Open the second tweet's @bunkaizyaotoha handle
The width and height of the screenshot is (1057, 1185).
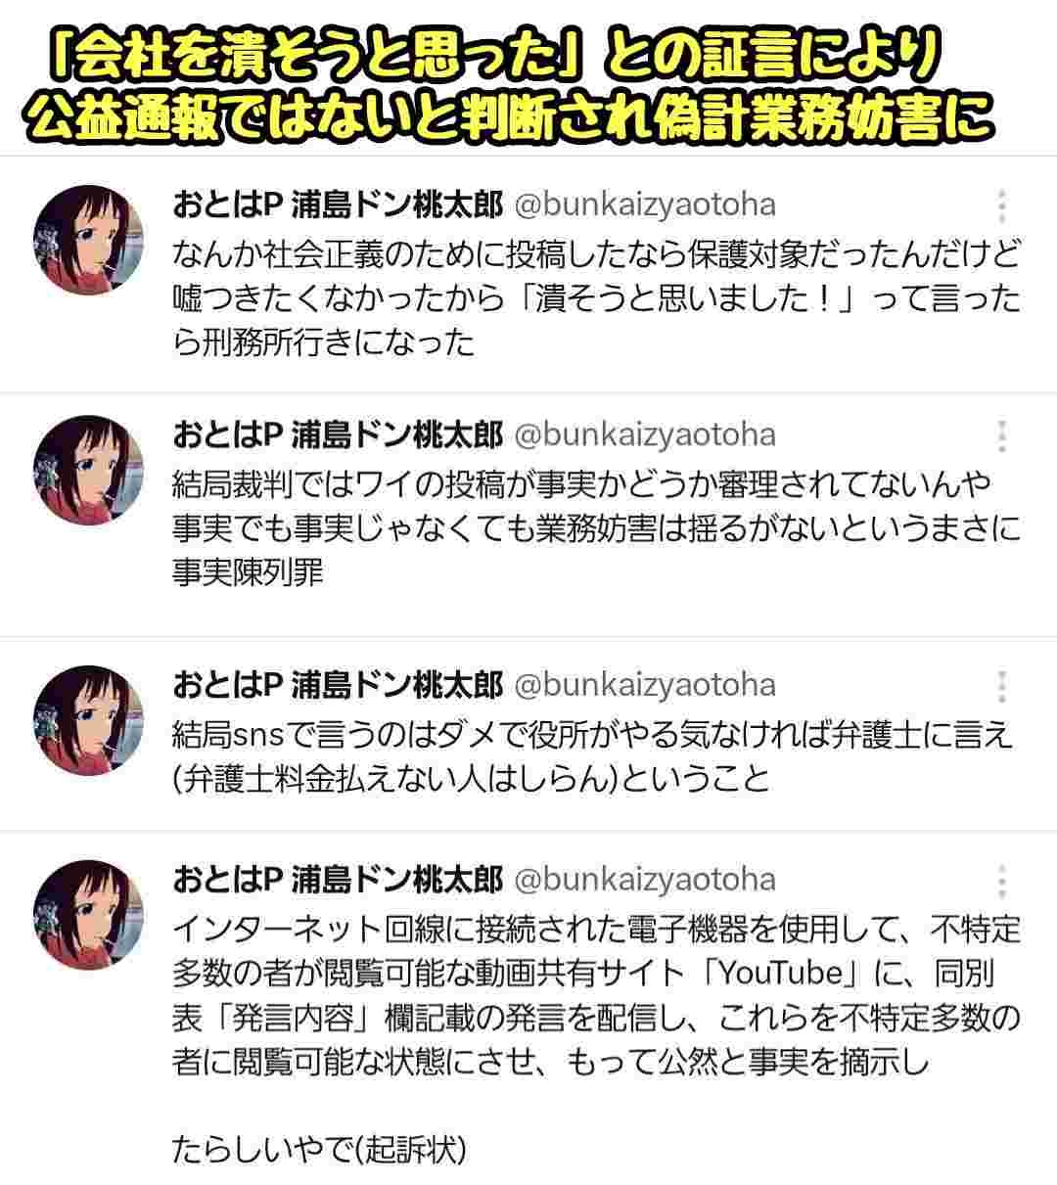tap(645, 434)
